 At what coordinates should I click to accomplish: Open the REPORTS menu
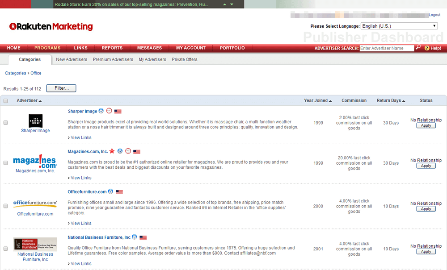point(112,48)
